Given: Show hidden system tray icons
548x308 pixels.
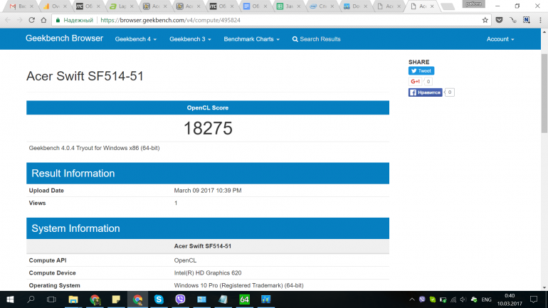Looking at the screenshot, I should click(411, 299).
